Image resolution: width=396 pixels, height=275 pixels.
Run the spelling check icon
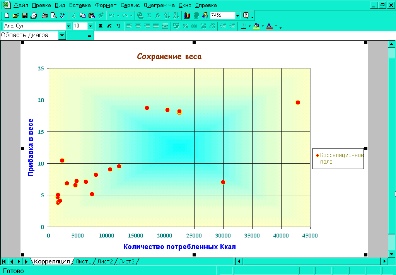pyautogui.click(x=62, y=15)
